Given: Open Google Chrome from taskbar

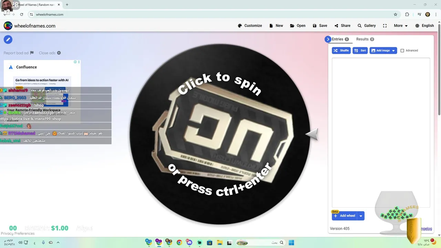Looking at the screenshot, I should pyautogui.click(x=179, y=242).
